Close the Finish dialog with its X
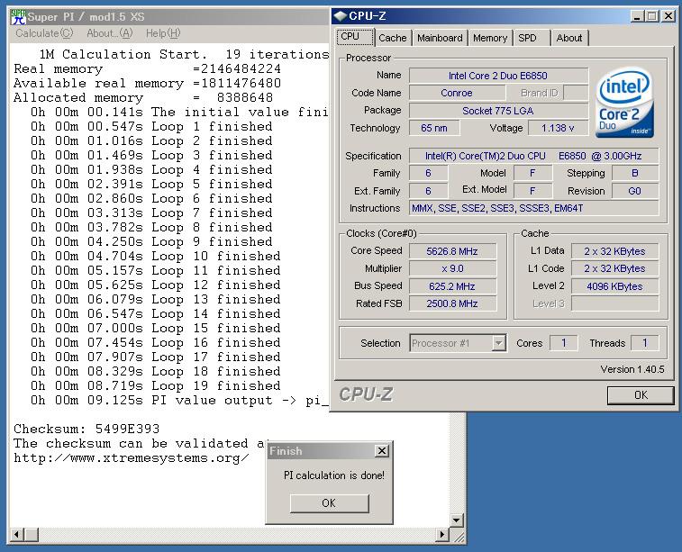The width and height of the screenshot is (682, 552). click(381, 451)
